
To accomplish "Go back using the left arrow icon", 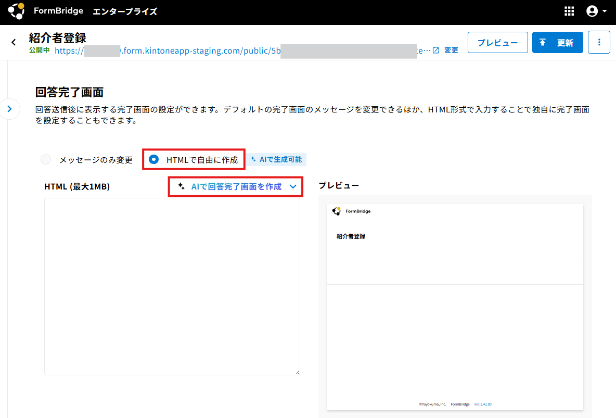I will click(x=14, y=42).
